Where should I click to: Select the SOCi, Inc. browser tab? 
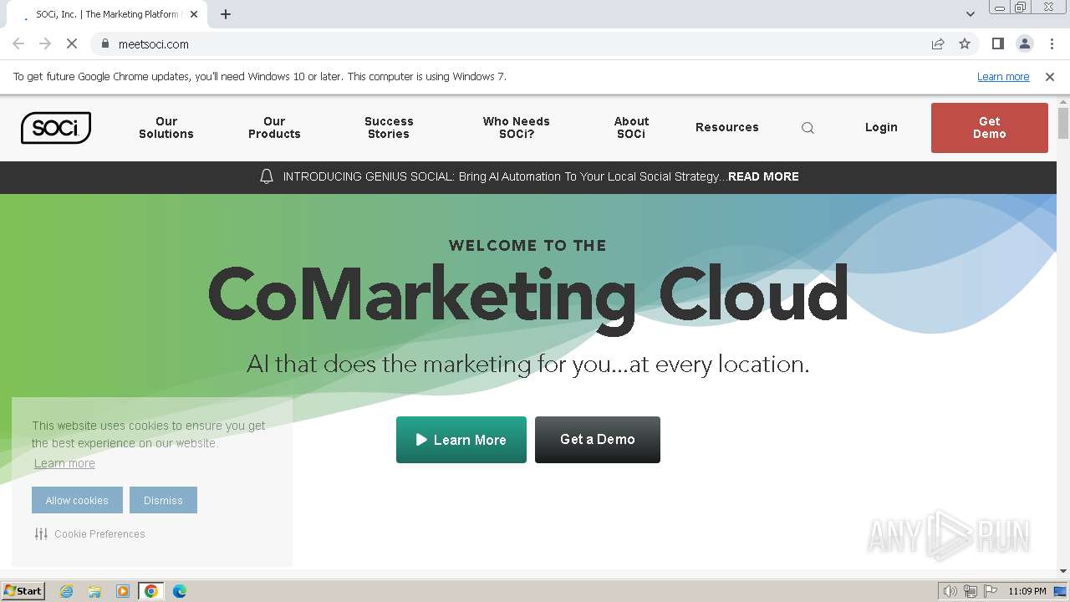(107, 14)
